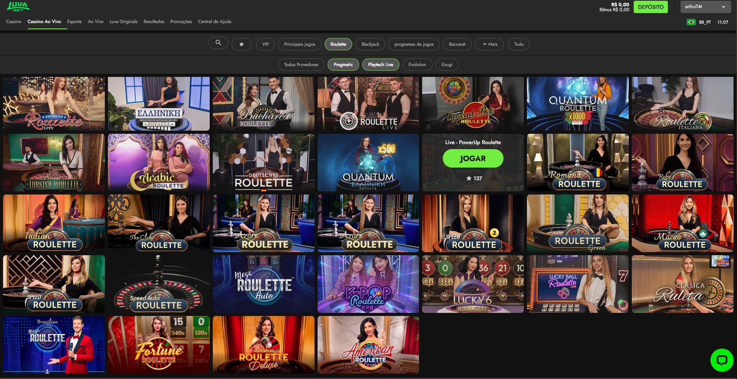Open the Roulette Italiana game
Image resolution: width=737 pixels, height=379 pixels.
pyautogui.click(x=682, y=103)
